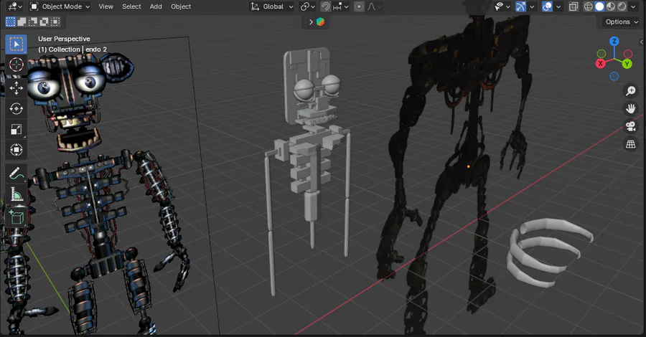Open the Options dropdown
Viewport: 646px width, 337px height.
tap(622, 22)
